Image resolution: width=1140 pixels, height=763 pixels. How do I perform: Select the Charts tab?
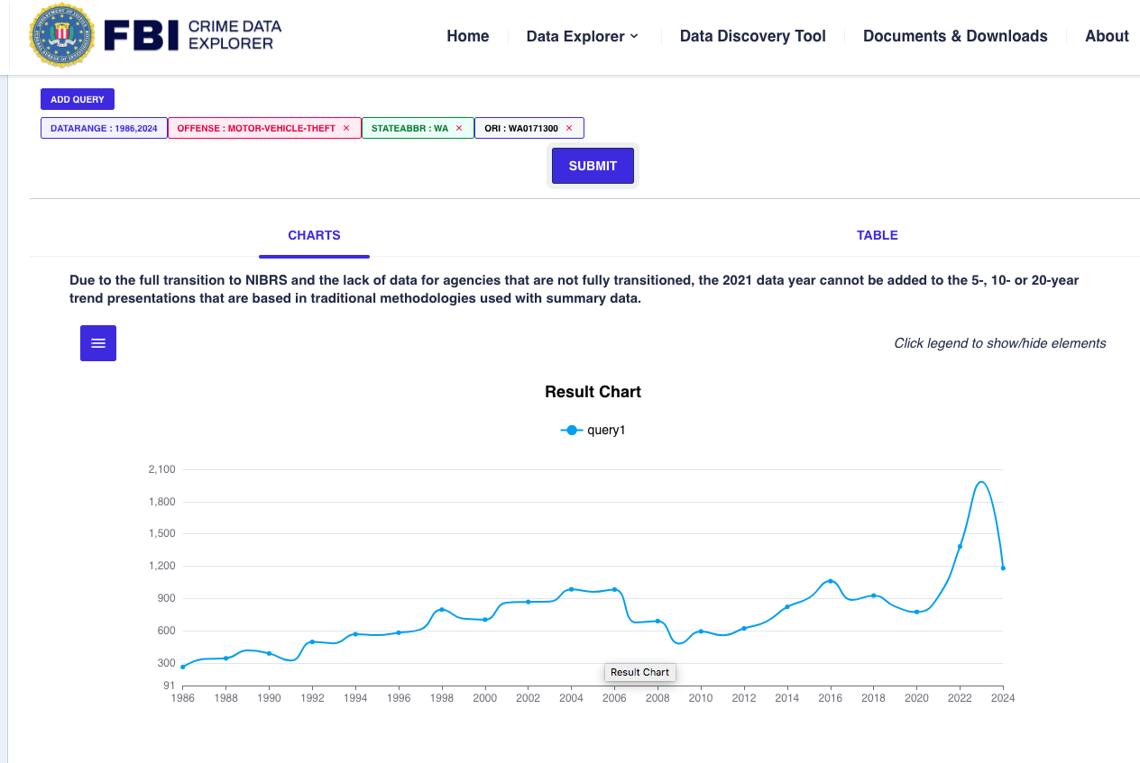(x=314, y=235)
